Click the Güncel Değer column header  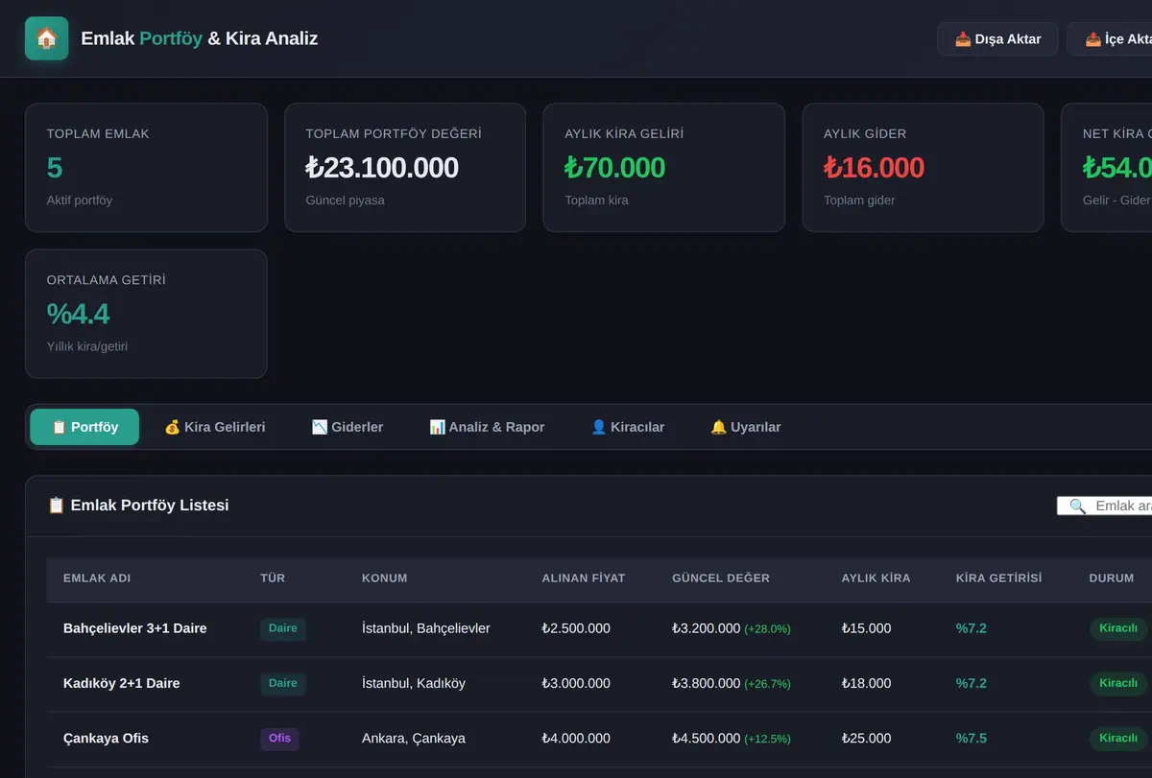point(721,578)
